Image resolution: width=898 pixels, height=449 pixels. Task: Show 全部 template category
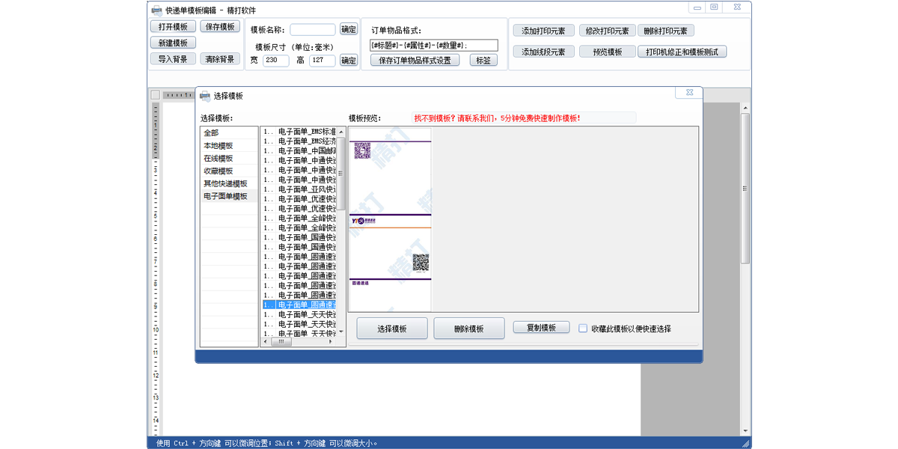pos(228,133)
